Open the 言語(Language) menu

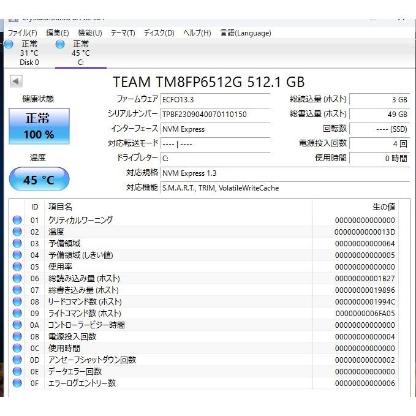pyautogui.click(x=246, y=33)
